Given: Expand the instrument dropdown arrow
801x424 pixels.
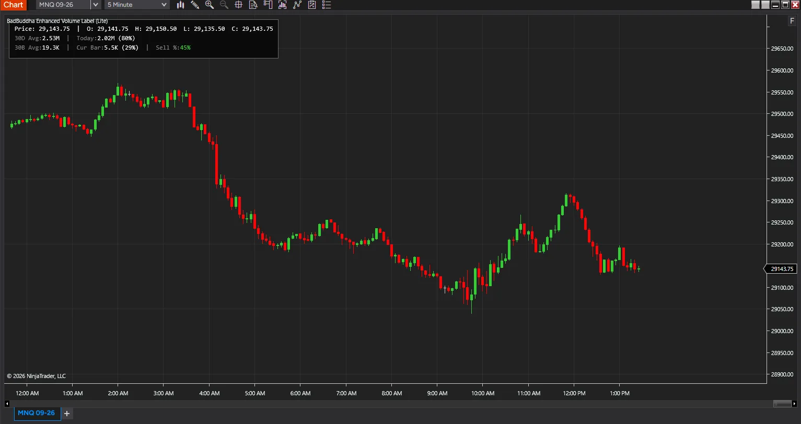Looking at the screenshot, I should click(96, 5).
